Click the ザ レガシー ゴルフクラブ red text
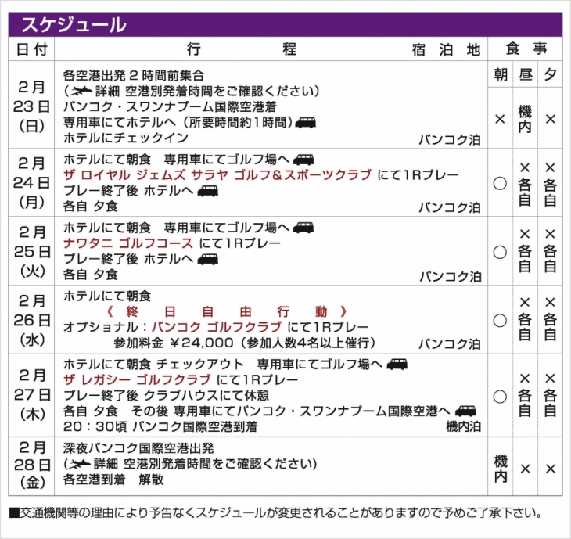This screenshot has width=571, height=539. pyautogui.click(x=137, y=380)
